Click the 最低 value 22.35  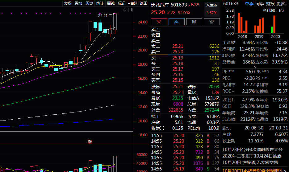(x=178, y=98)
